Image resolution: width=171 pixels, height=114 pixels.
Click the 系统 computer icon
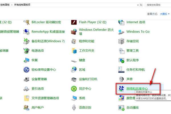(74, 98)
